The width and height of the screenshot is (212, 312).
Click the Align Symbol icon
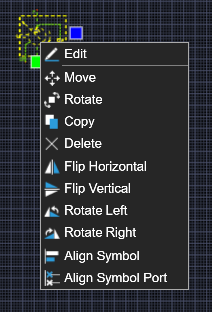pyautogui.click(x=52, y=256)
